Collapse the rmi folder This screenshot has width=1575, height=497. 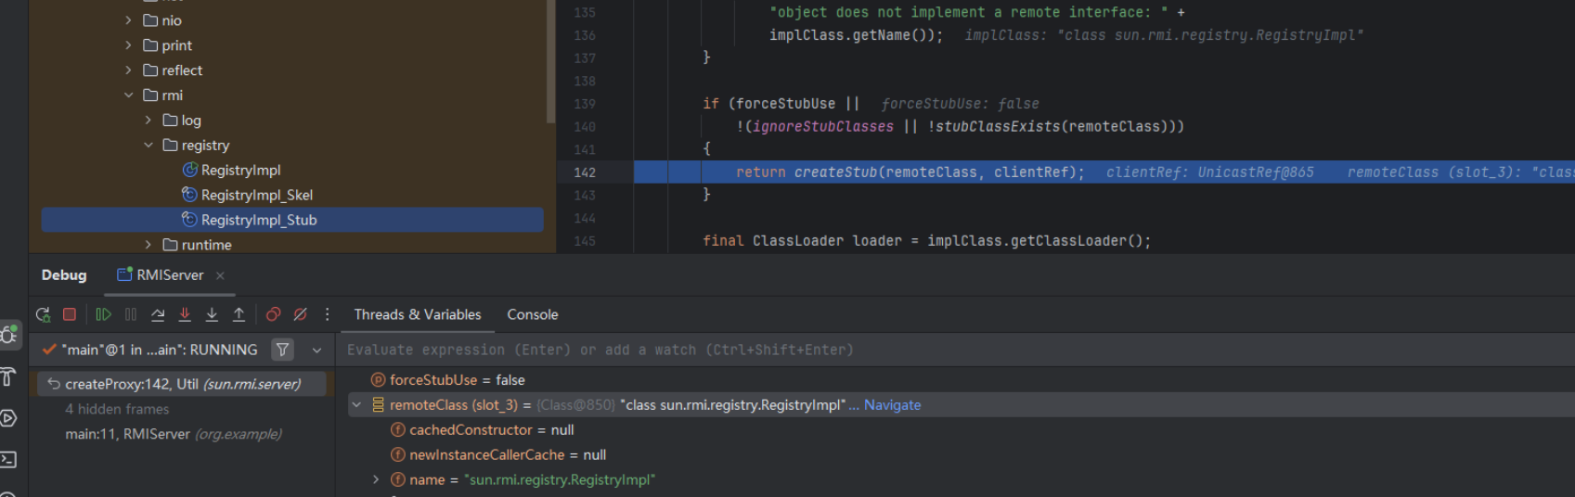pyautogui.click(x=129, y=96)
